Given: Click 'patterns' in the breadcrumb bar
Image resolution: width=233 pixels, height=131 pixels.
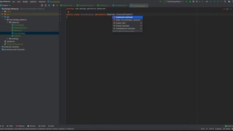Looking at the screenshot, I should 33,1.
